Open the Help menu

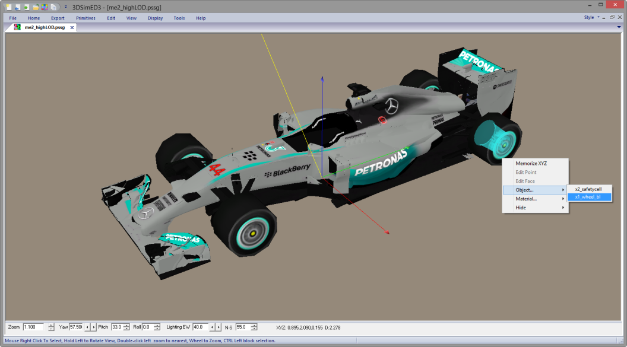201,18
